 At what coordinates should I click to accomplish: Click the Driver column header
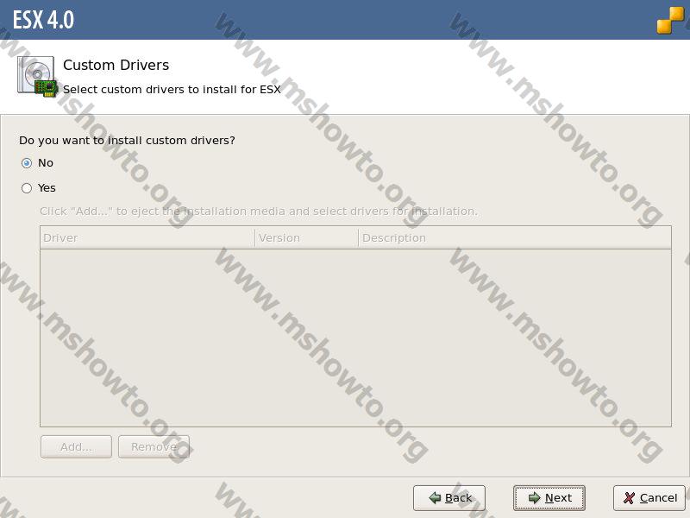(x=147, y=238)
